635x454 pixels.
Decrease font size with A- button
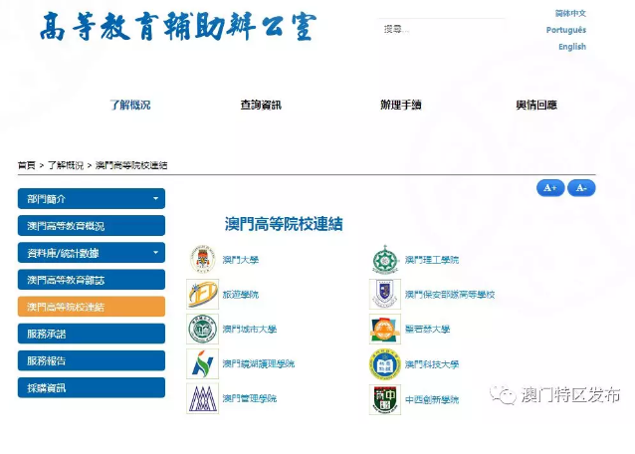coord(581,188)
